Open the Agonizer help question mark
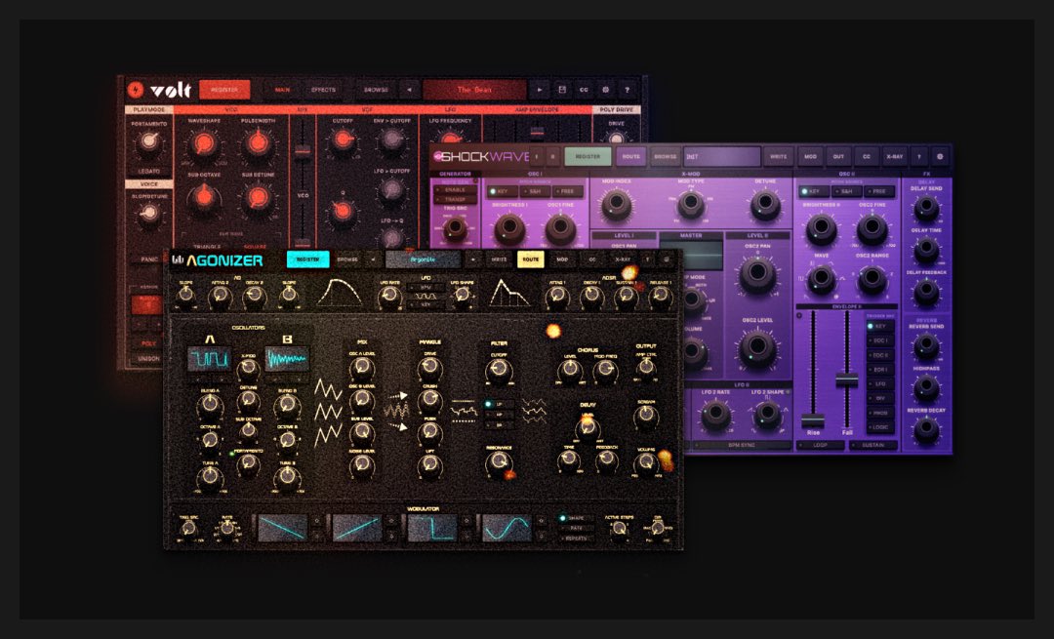The height and width of the screenshot is (639, 1054). click(647, 260)
